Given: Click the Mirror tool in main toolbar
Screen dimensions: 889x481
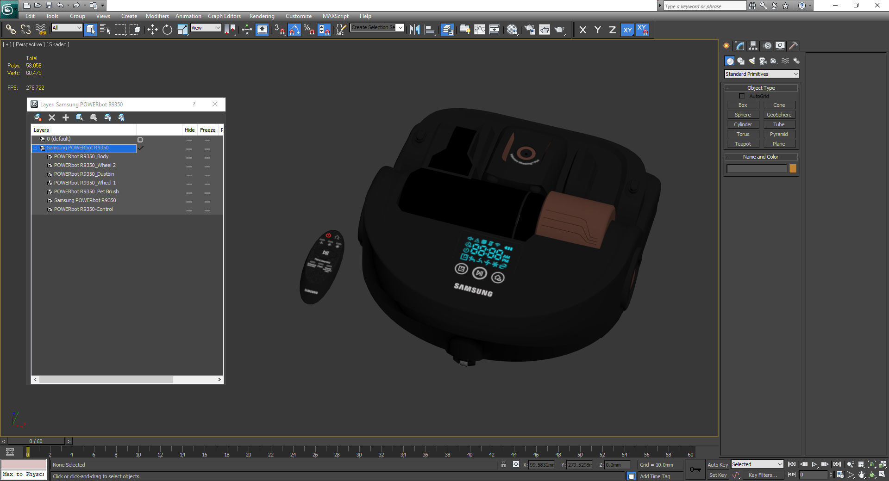Looking at the screenshot, I should click(414, 30).
